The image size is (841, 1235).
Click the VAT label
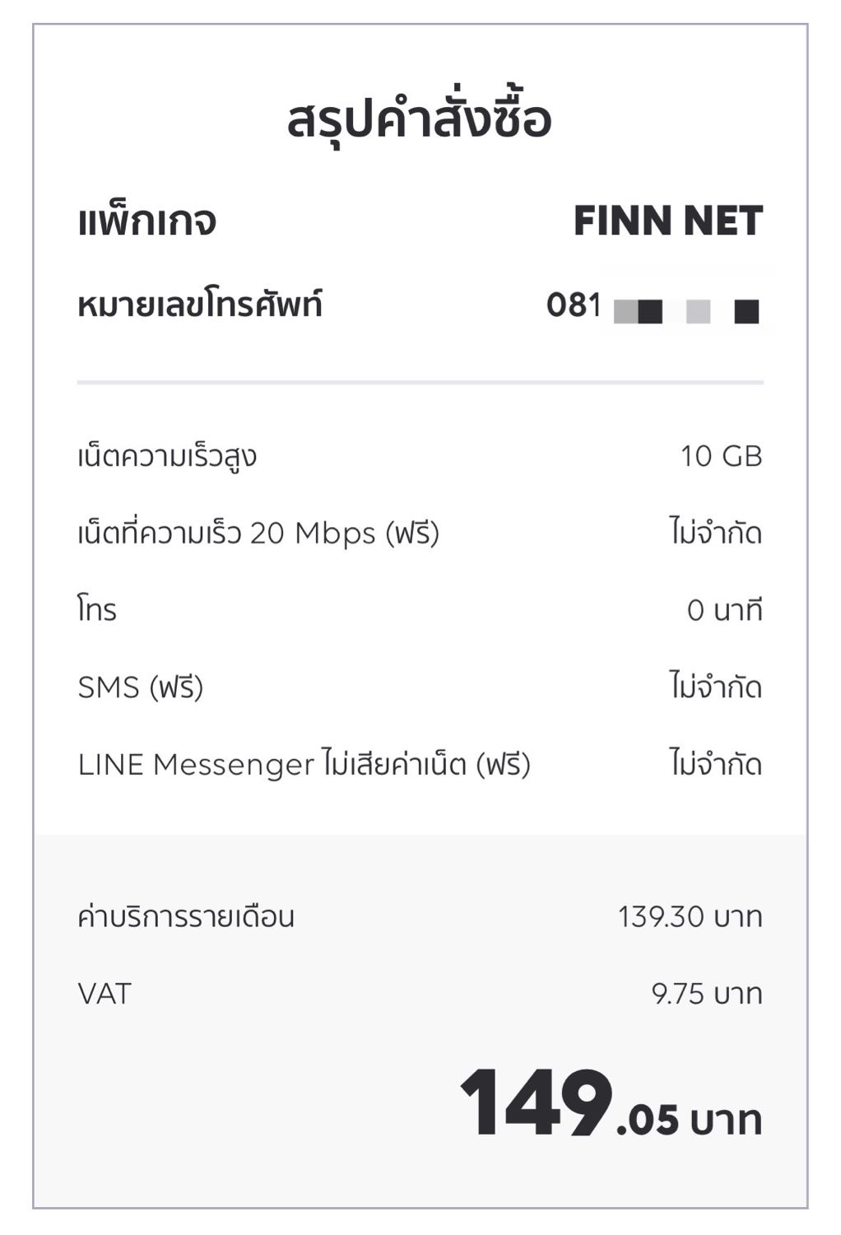(105, 994)
